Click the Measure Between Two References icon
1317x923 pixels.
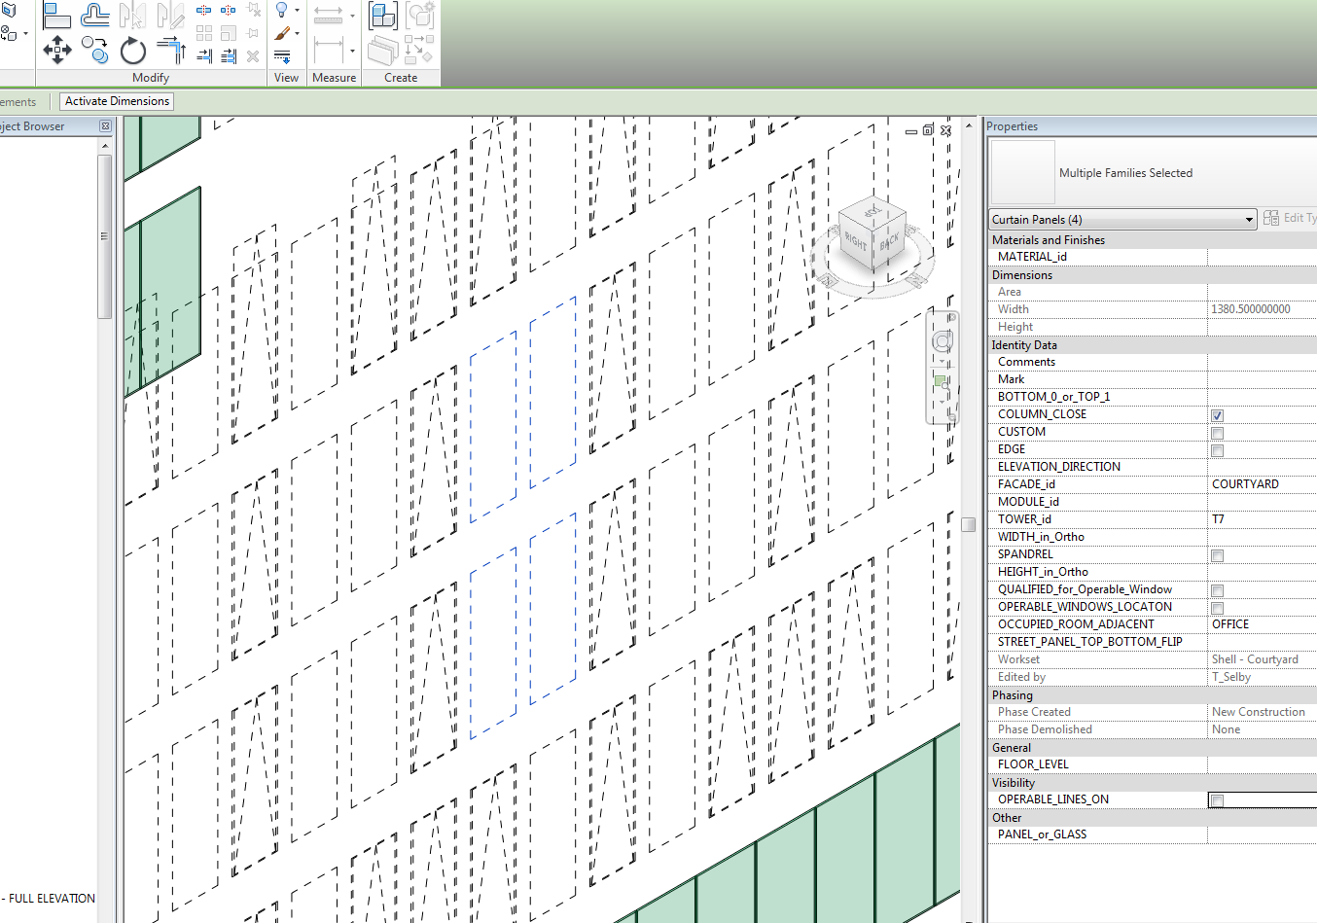coord(328,16)
